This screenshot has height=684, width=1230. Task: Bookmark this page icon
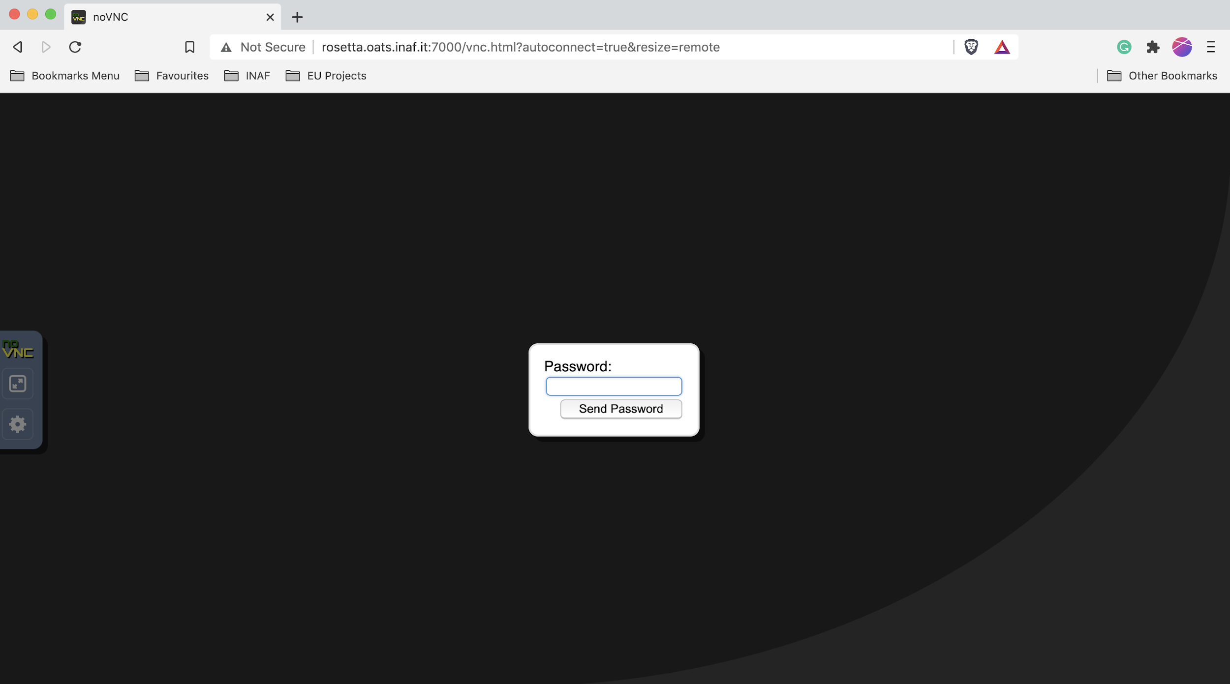[189, 47]
